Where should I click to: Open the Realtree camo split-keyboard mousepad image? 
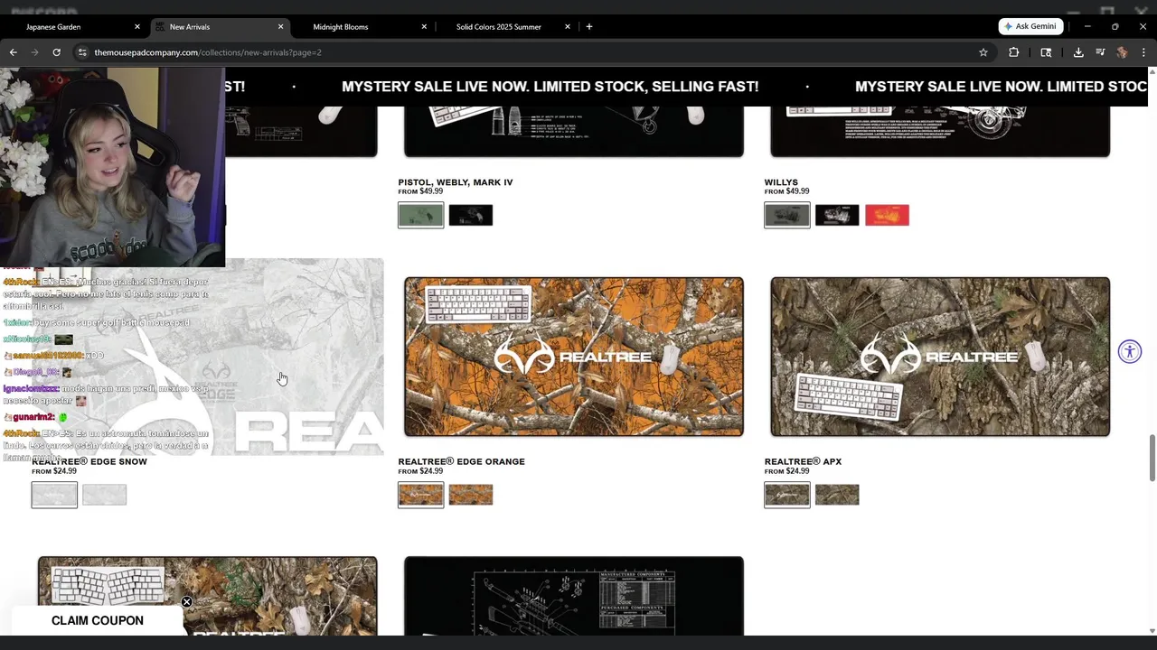[x=208, y=596]
